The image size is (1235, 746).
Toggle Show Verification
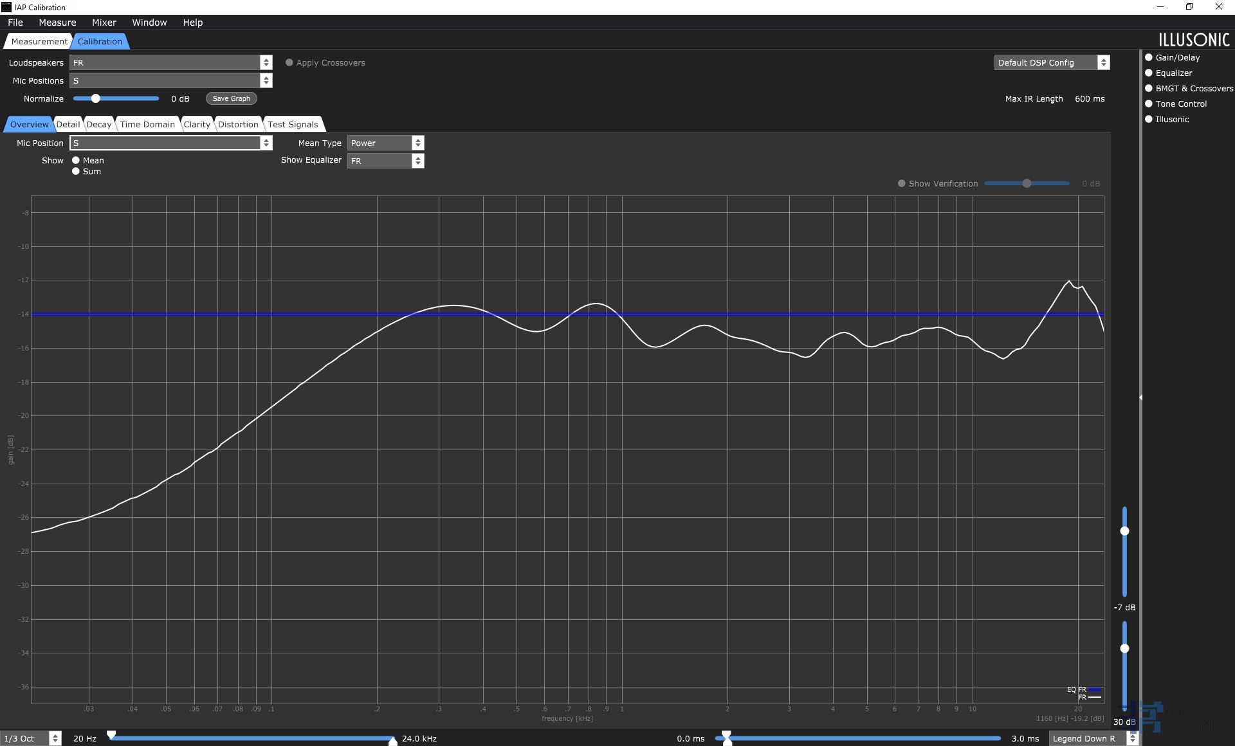tap(901, 183)
